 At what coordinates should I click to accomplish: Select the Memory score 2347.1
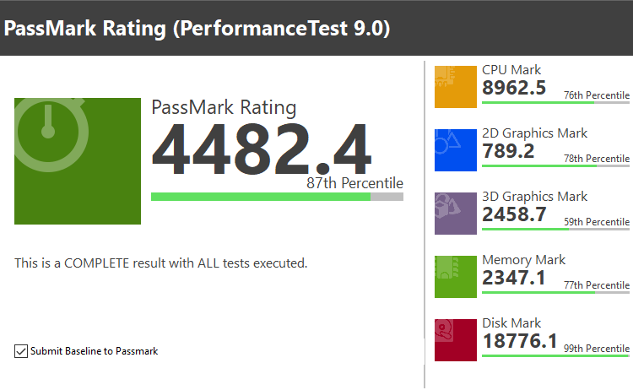coord(513,278)
